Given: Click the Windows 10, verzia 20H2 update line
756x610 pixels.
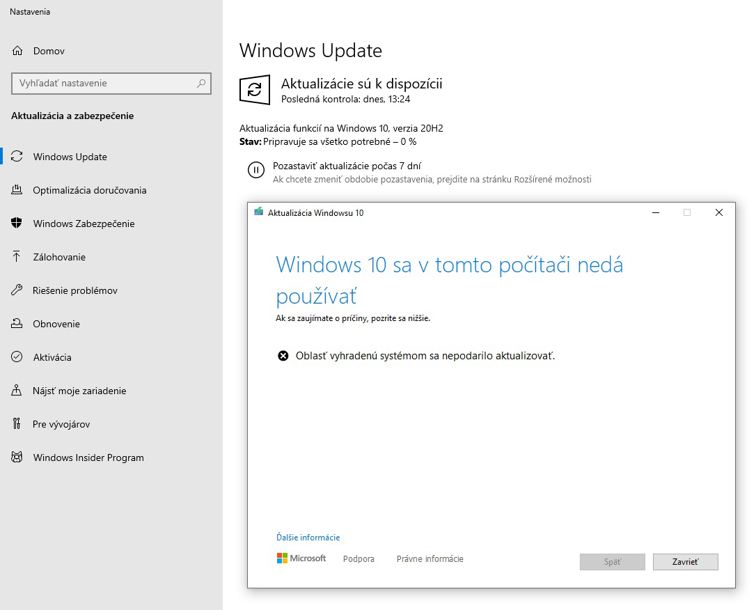Looking at the screenshot, I should pyautogui.click(x=341, y=128).
